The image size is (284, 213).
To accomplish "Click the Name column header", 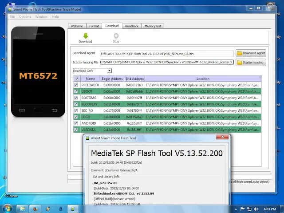I will point(91,79).
